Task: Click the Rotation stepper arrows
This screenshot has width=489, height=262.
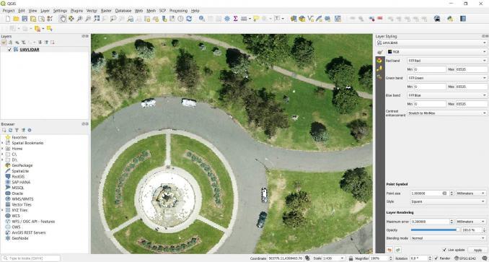Action: 430,258
